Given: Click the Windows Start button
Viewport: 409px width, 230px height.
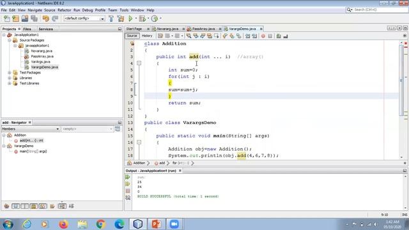Looking at the screenshot, I should (8, 224).
